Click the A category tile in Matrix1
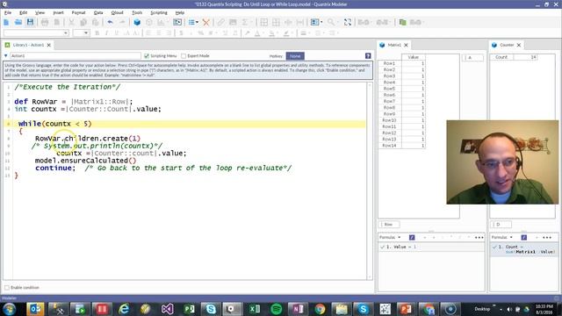The width and height of the screenshot is (562, 316). point(472,57)
